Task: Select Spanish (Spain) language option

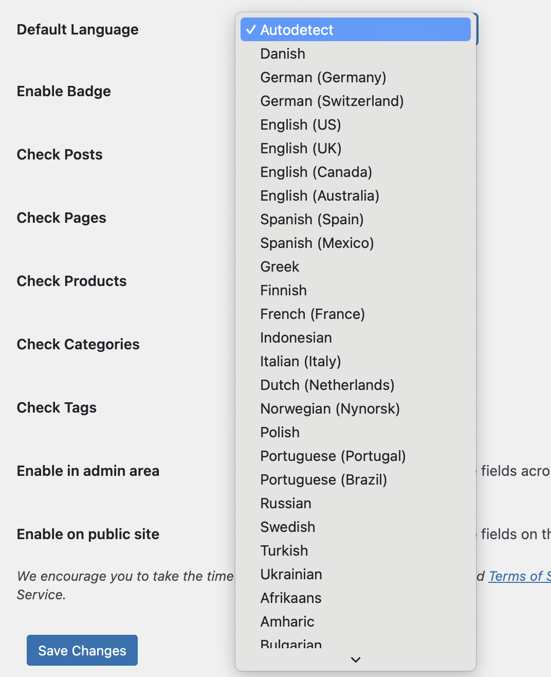Action: click(x=312, y=219)
